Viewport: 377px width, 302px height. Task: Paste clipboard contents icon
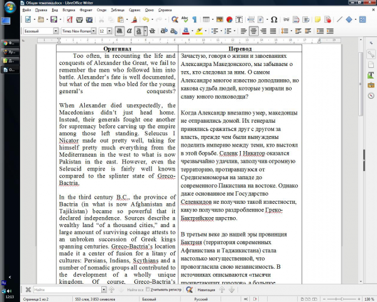coord(121,20)
